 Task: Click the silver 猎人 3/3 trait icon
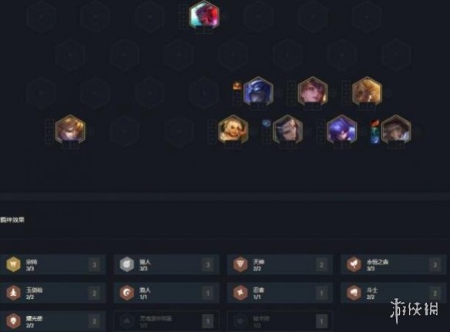pos(127,264)
